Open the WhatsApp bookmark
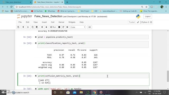The height and width of the screenshot is (95, 169). (50, 11)
